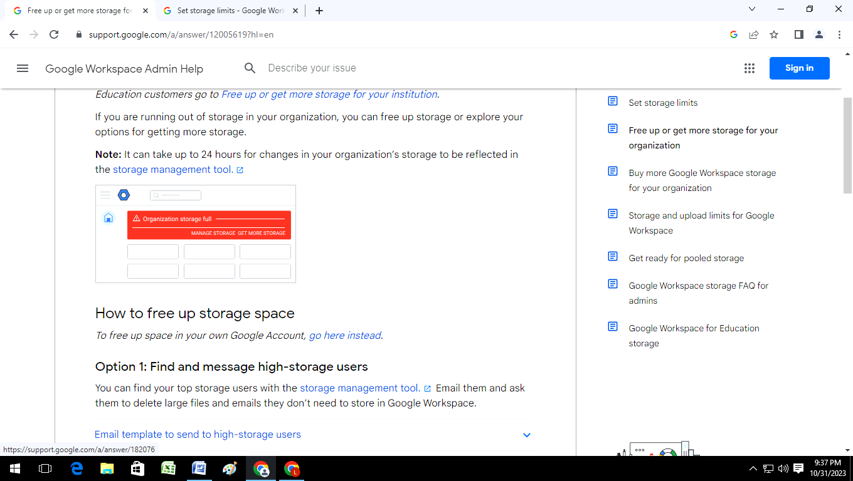This screenshot has width=853, height=481.
Task: Open the Action Center notifications
Action: (x=798, y=468)
